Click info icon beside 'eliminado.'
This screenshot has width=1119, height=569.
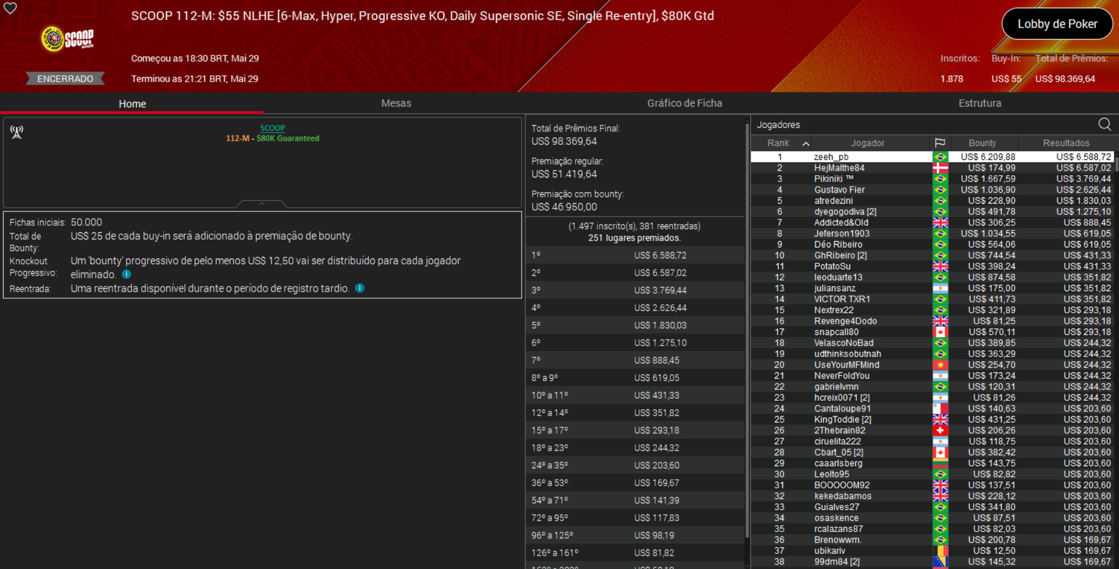(x=127, y=274)
